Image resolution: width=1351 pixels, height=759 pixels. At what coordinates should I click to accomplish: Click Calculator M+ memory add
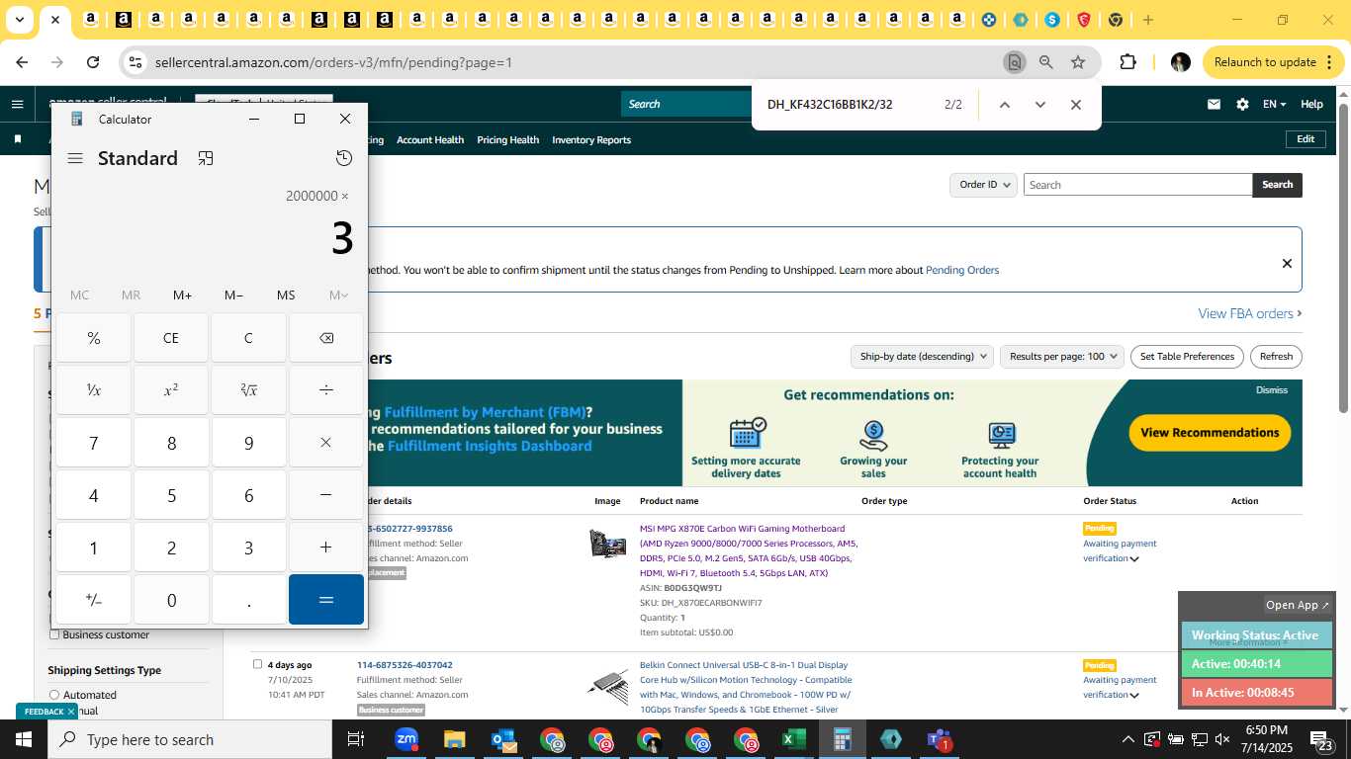182,295
